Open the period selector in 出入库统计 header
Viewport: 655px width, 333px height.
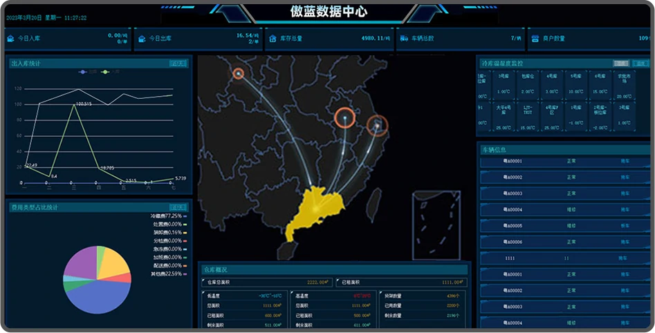click(x=178, y=64)
